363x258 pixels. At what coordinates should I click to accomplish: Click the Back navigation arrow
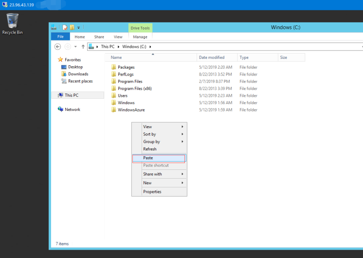point(57,47)
